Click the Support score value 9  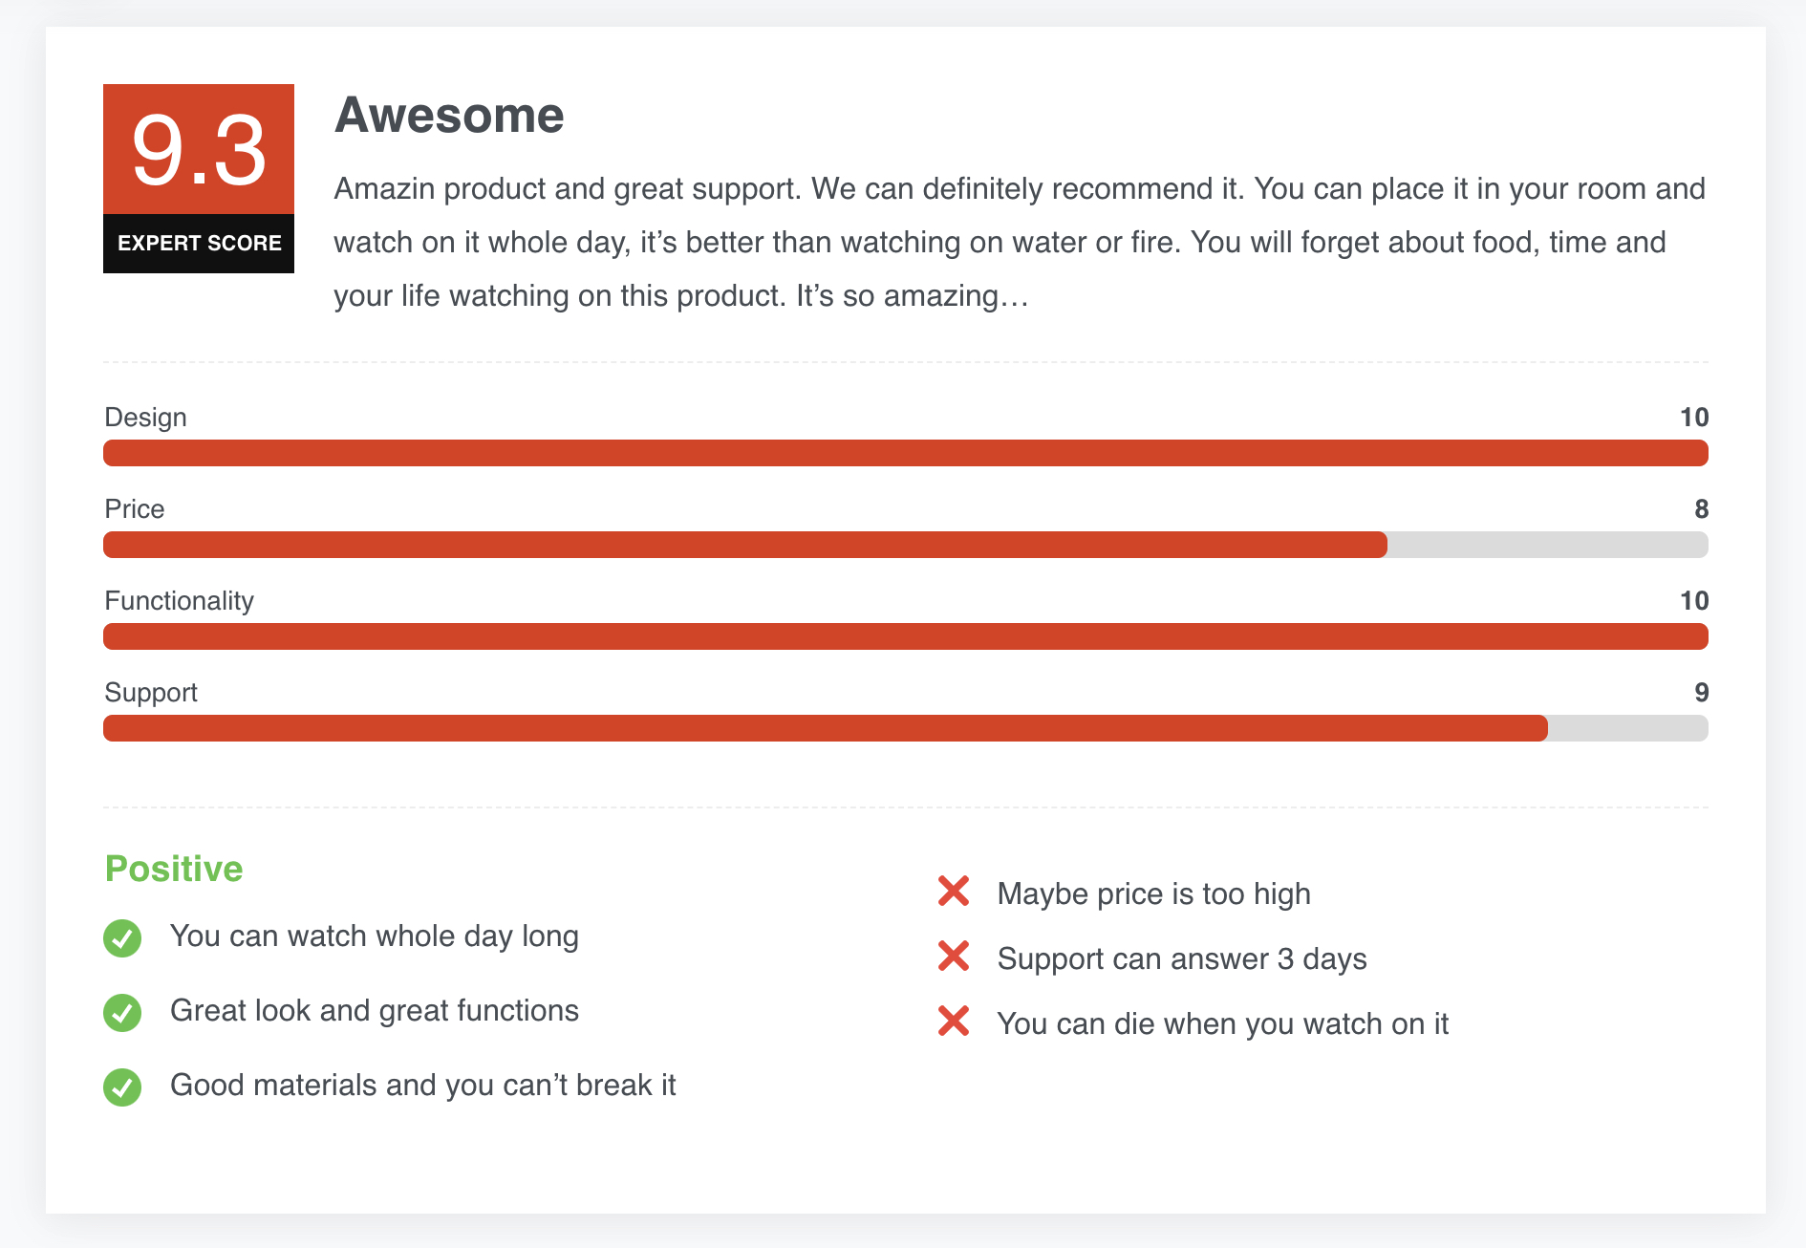tap(1701, 693)
